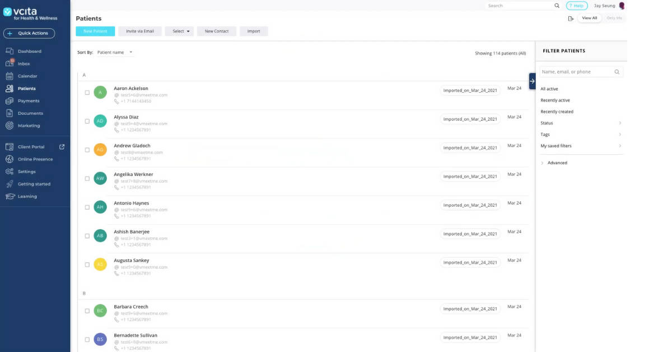This screenshot has width=672, height=352.
Task: Expand the Status filter
Action: click(547, 123)
